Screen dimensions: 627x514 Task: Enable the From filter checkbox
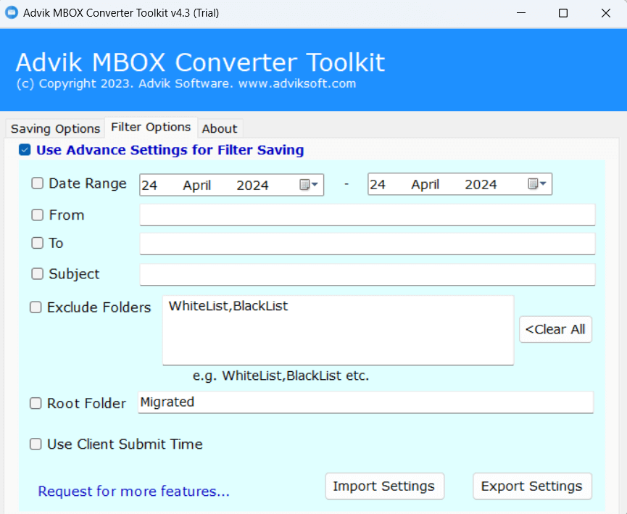[x=37, y=215]
